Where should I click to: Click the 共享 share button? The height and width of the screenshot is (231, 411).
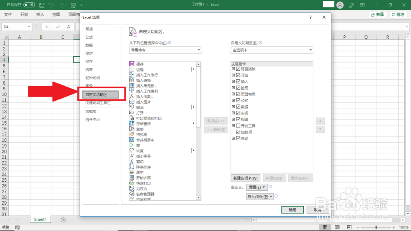pyautogui.click(x=378, y=15)
